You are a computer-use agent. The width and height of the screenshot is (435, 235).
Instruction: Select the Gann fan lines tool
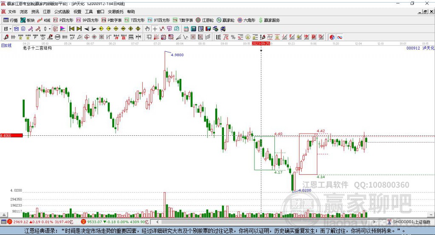pos(156,37)
